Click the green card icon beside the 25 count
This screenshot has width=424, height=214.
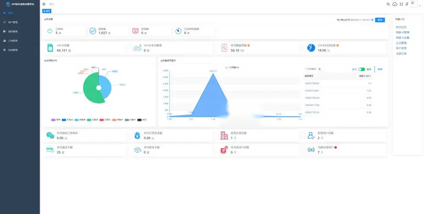[50, 150]
